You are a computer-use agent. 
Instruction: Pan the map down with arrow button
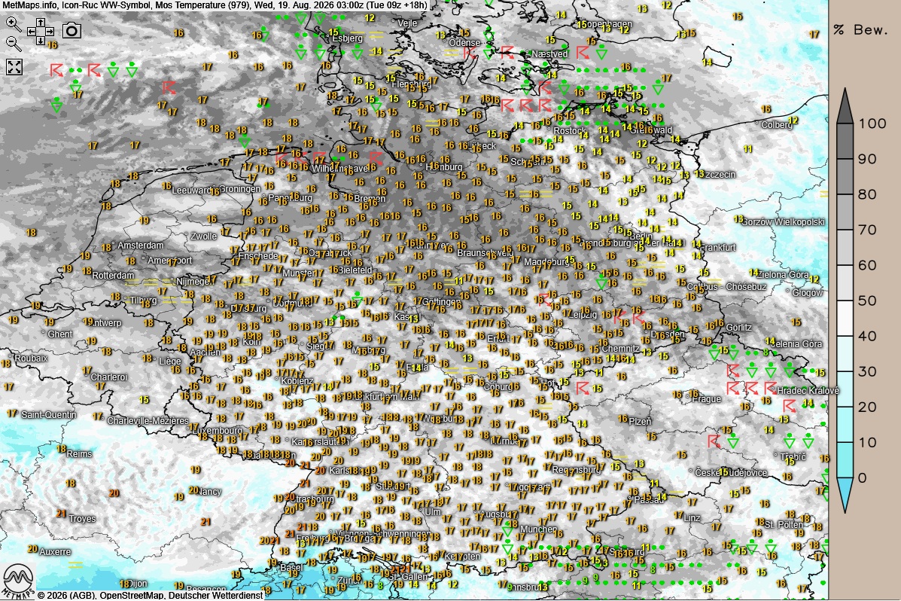(x=41, y=40)
